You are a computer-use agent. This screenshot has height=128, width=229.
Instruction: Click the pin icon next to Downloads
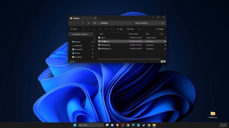(x=92, y=46)
